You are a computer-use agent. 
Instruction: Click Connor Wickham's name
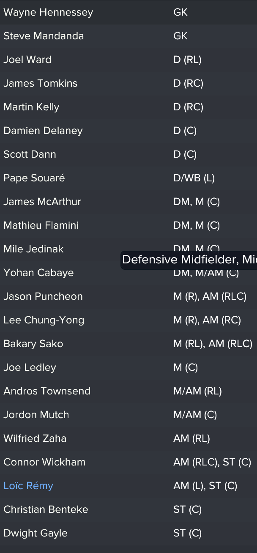point(44,462)
